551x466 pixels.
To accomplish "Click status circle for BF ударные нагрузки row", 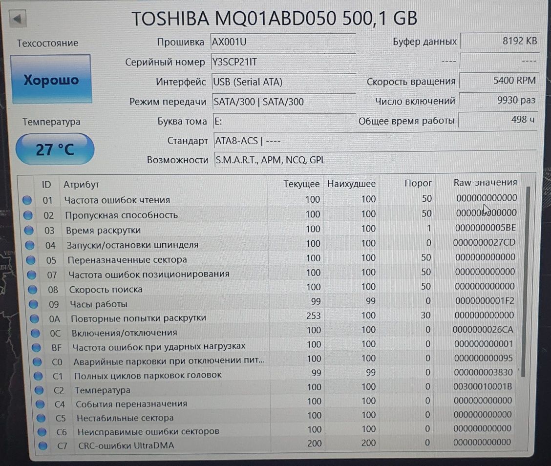I will click(x=37, y=348).
